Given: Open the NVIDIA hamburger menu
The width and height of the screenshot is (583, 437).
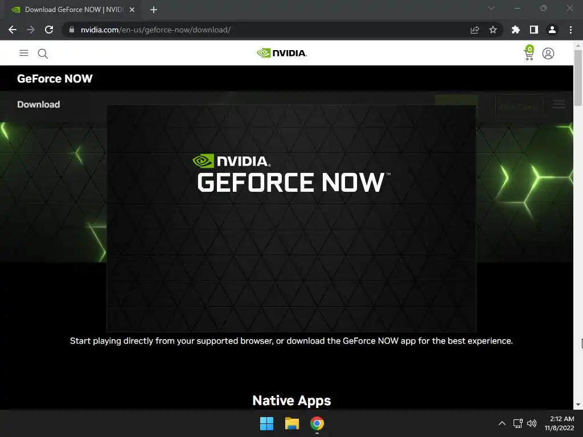Looking at the screenshot, I should point(24,53).
